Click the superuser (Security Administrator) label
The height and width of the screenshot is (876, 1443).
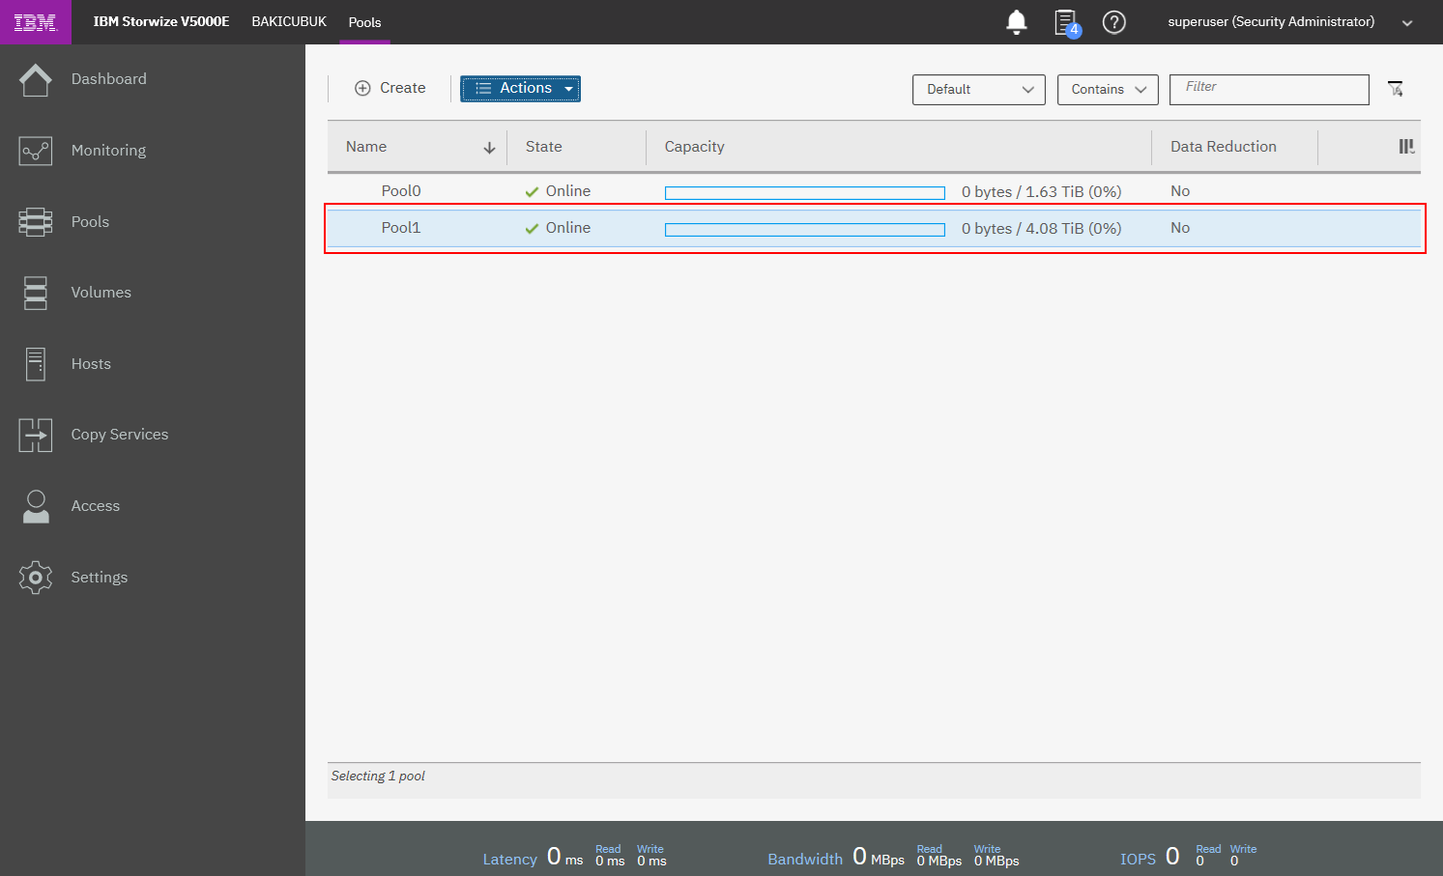(x=1271, y=21)
